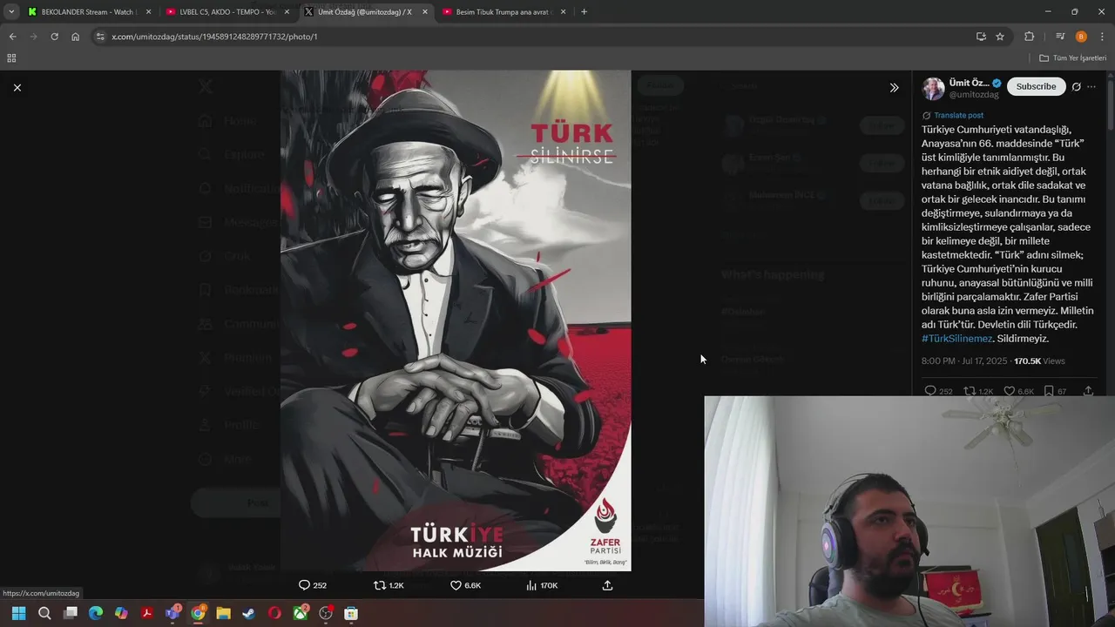This screenshot has width=1115, height=627.
Task: Click the install app icon in address bar
Action: tap(981, 37)
